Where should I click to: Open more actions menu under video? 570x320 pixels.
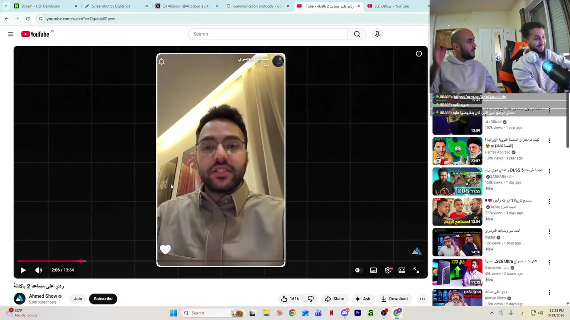422,299
